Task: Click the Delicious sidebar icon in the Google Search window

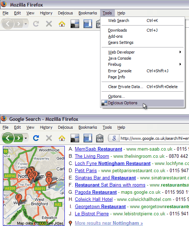Action: (88, 138)
